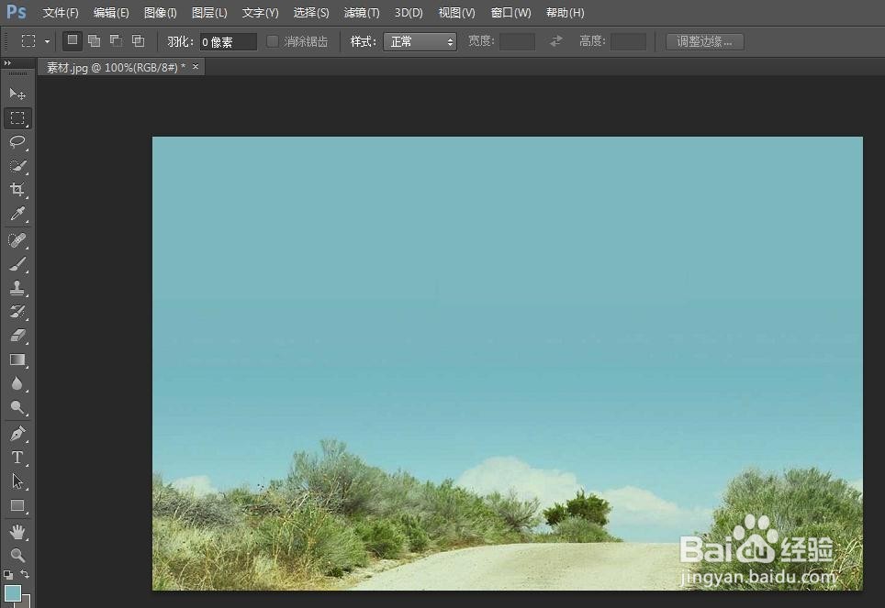Expand the collapsed toolbox double-arrow
The image size is (885, 608).
coord(7,63)
